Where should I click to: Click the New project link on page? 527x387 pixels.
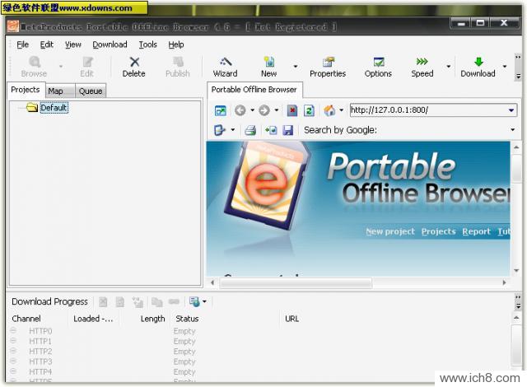pos(390,231)
